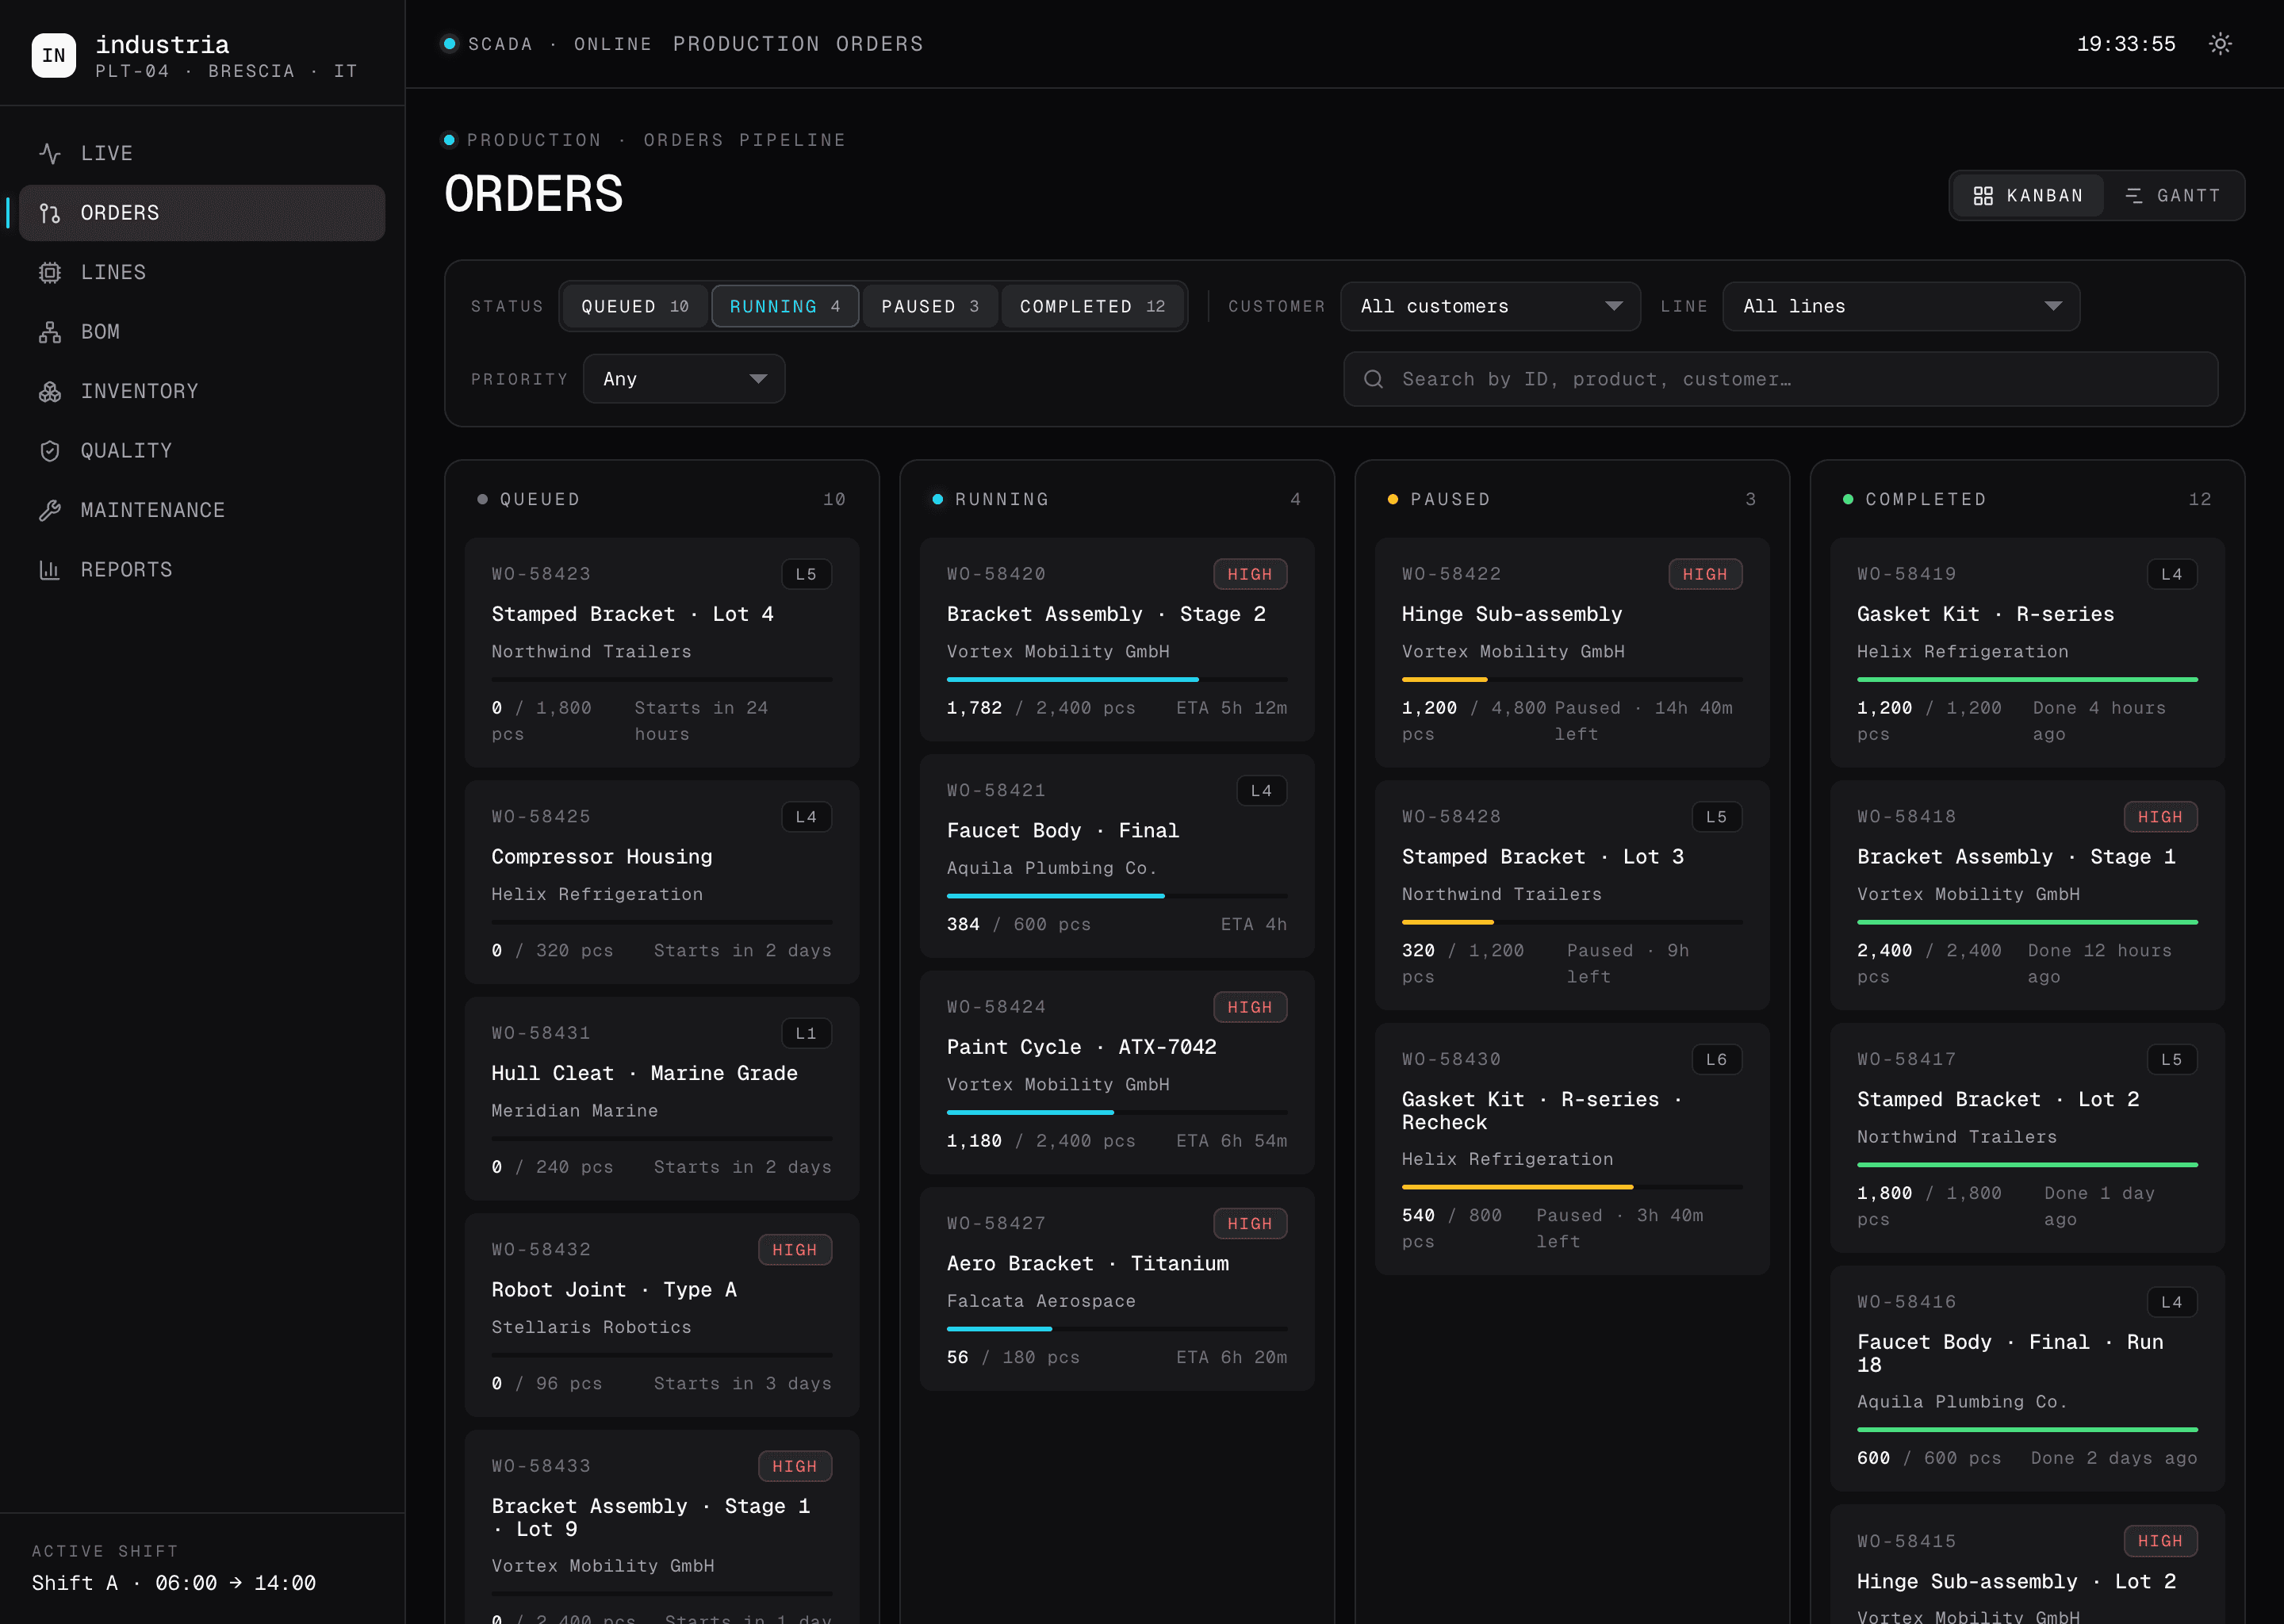Open order Paint Cycle · ATX-7042
Viewport: 2284px width, 1624px height.
[x=1117, y=1072]
